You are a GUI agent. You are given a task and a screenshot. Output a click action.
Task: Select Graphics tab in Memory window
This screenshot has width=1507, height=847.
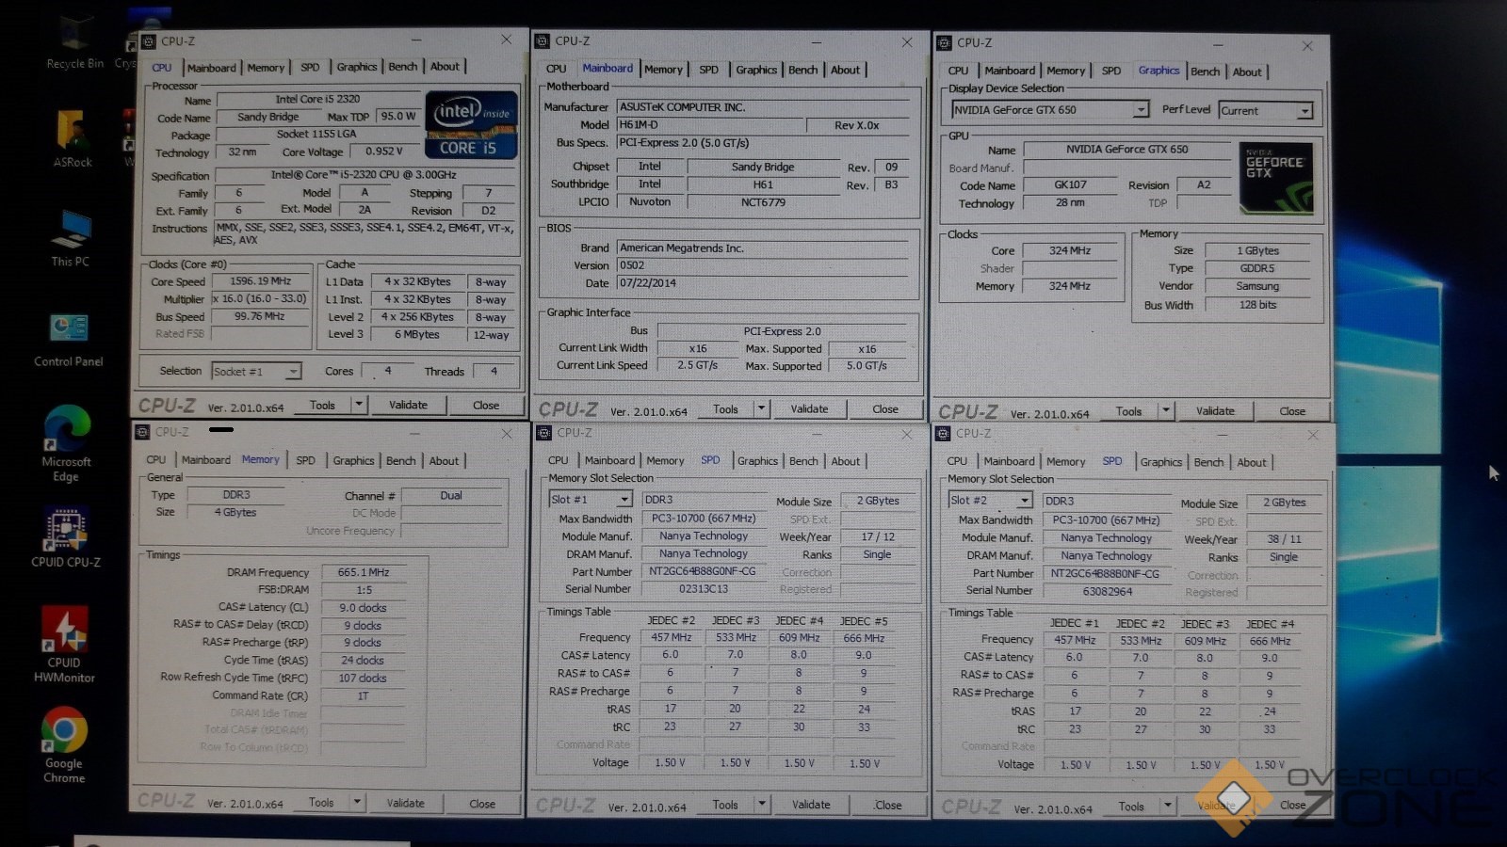point(353,461)
